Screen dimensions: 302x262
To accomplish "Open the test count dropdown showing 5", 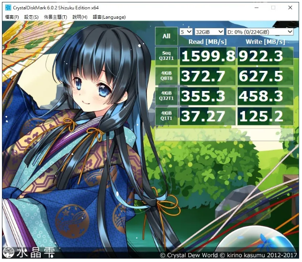I will (185, 32).
